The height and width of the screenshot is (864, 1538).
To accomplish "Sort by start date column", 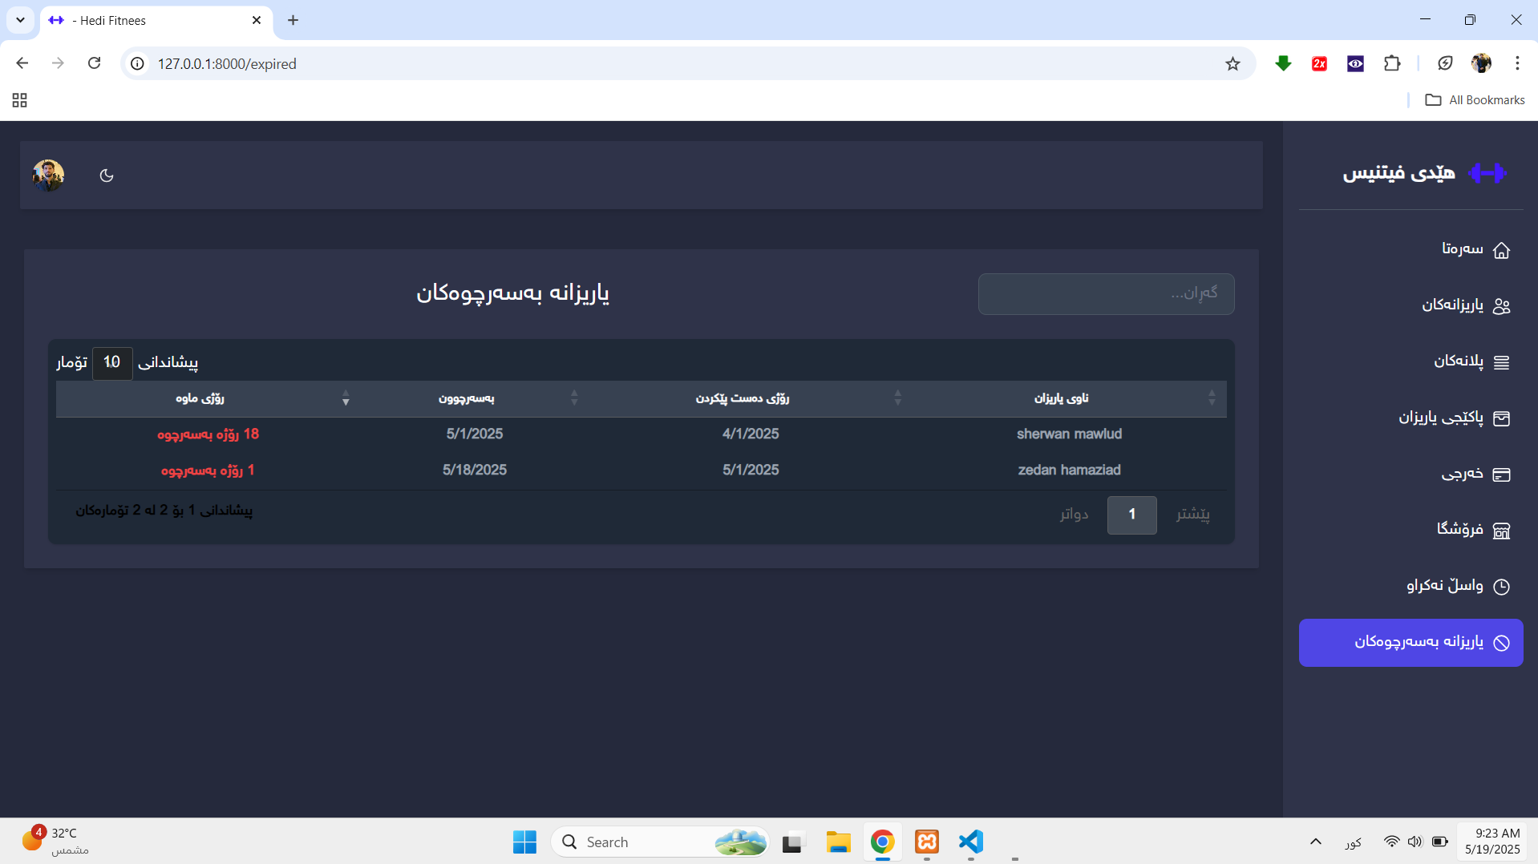I will (742, 398).
